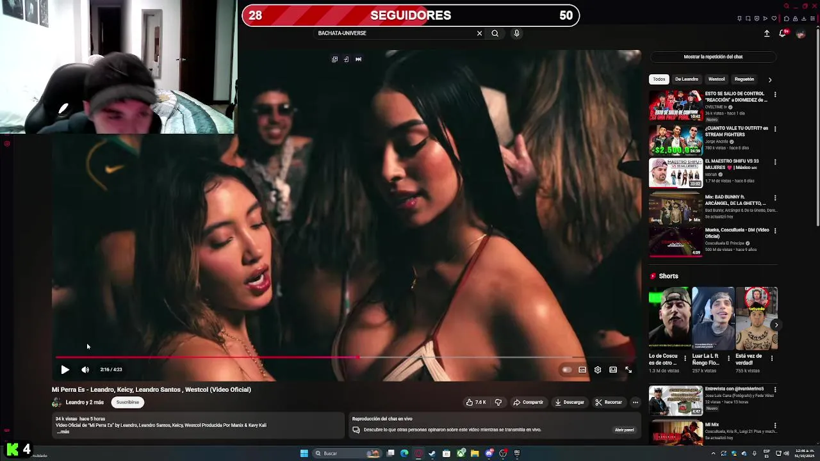Play the paused YouTube video
The height and width of the screenshot is (461, 820).
65,369
